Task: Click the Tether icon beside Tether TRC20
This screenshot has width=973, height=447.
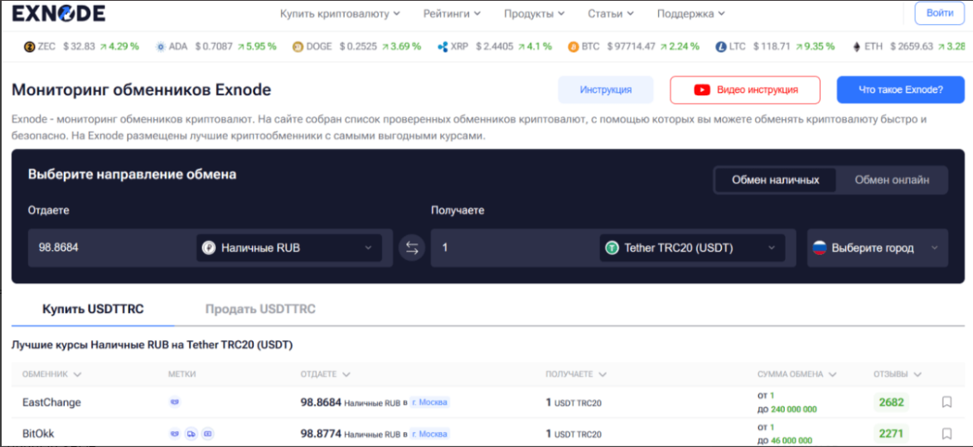Action: (x=612, y=248)
